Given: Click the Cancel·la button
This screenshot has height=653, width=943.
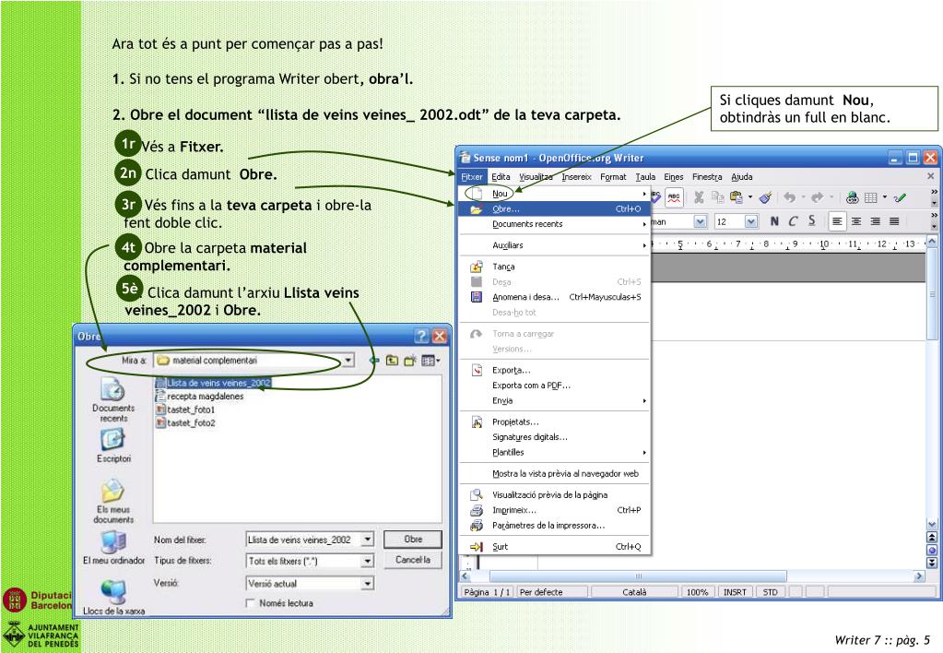Looking at the screenshot, I should pyautogui.click(x=413, y=560).
